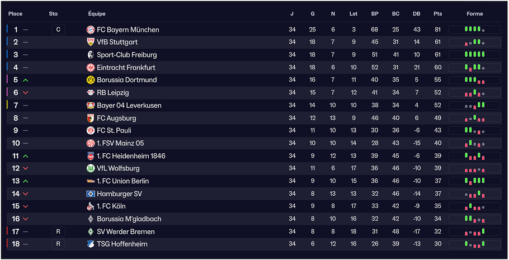Click the relegation 'R' badge for Werder Bremen
509x260 pixels.
[58, 231]
